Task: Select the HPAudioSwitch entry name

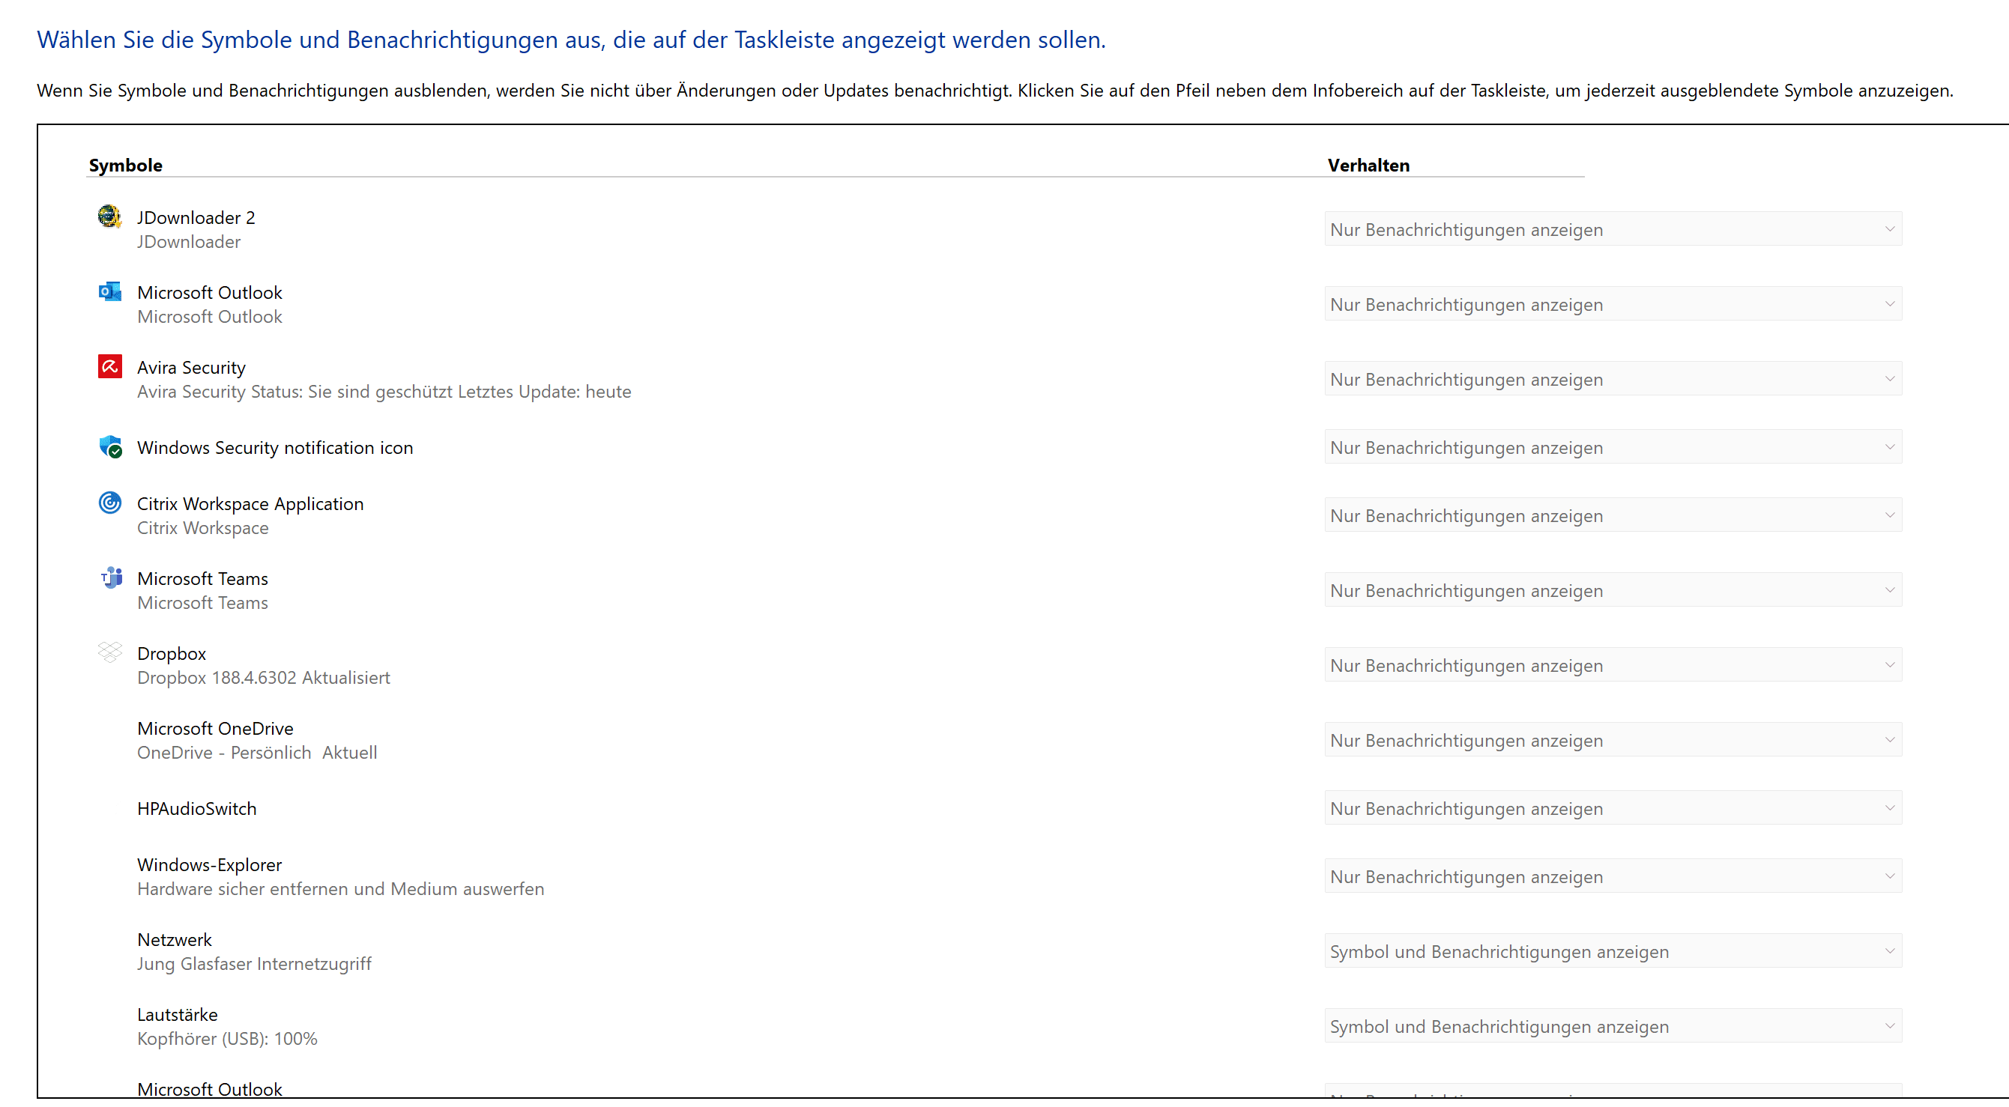Action: 196,808
